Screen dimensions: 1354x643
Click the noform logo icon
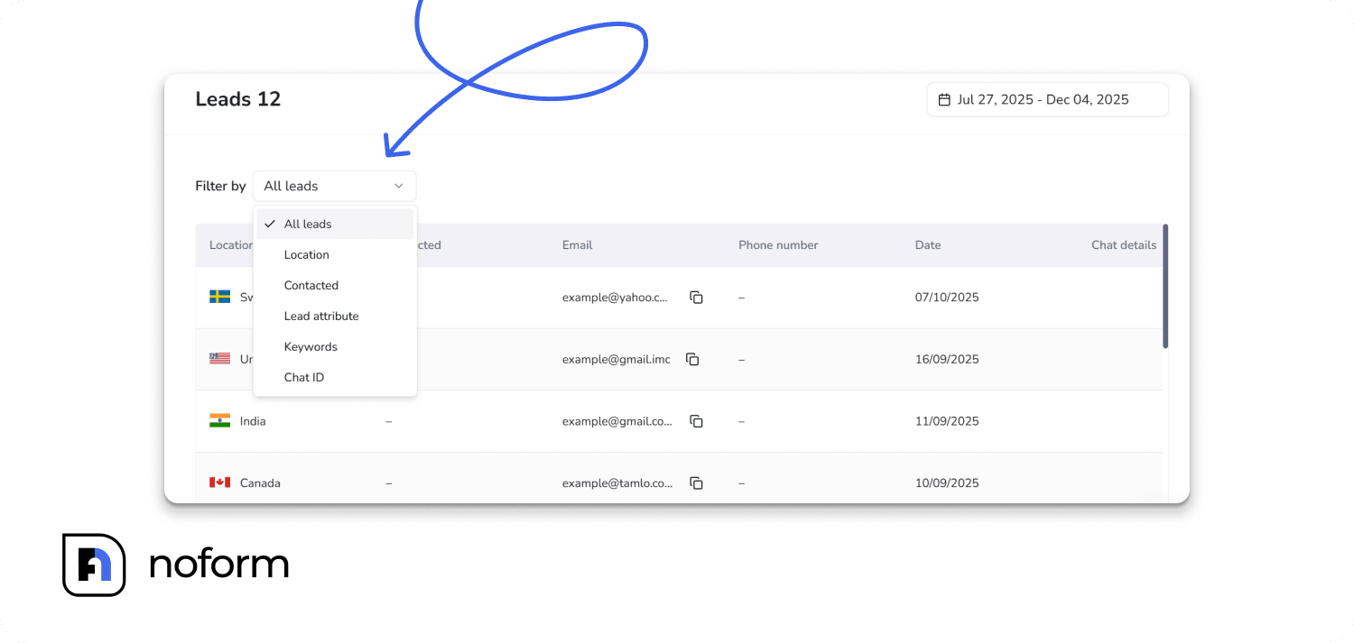[x=94, y=565]
